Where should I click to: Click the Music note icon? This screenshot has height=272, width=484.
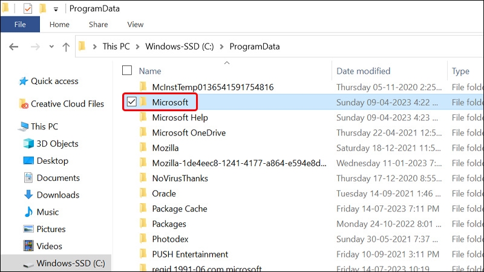28,212
